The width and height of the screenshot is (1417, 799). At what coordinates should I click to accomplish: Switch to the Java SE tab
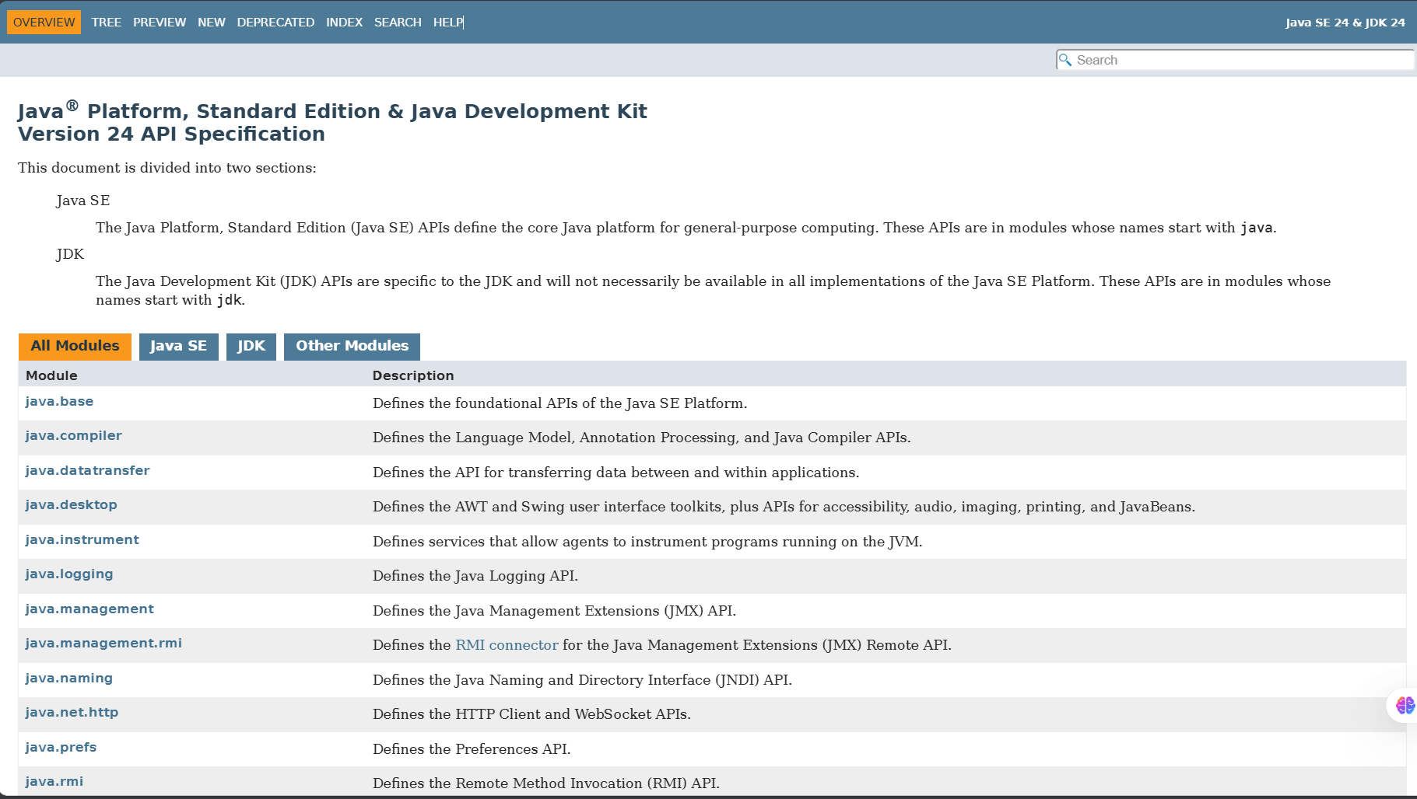point(178,347)
